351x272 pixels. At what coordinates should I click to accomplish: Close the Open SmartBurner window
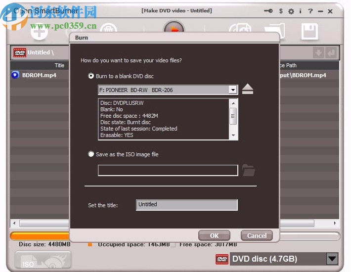(330, 11)
